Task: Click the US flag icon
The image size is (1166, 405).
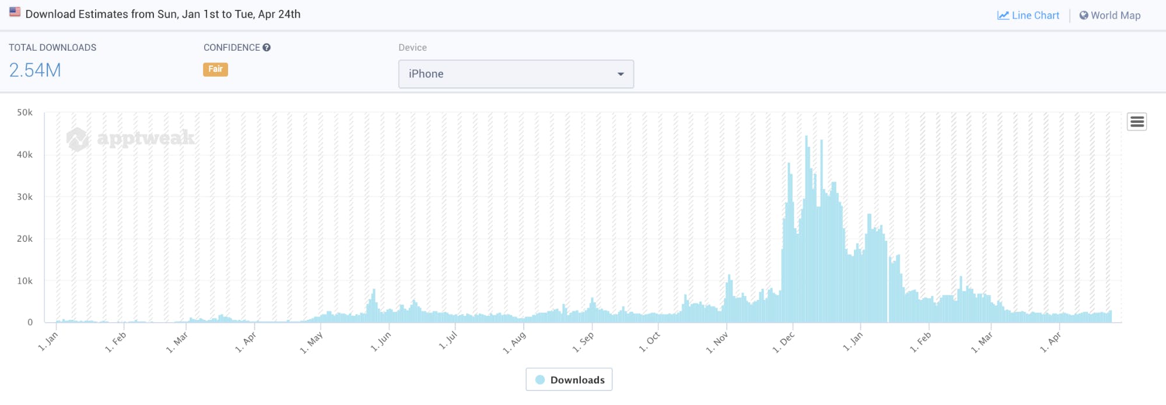Action: coord(15,12)
